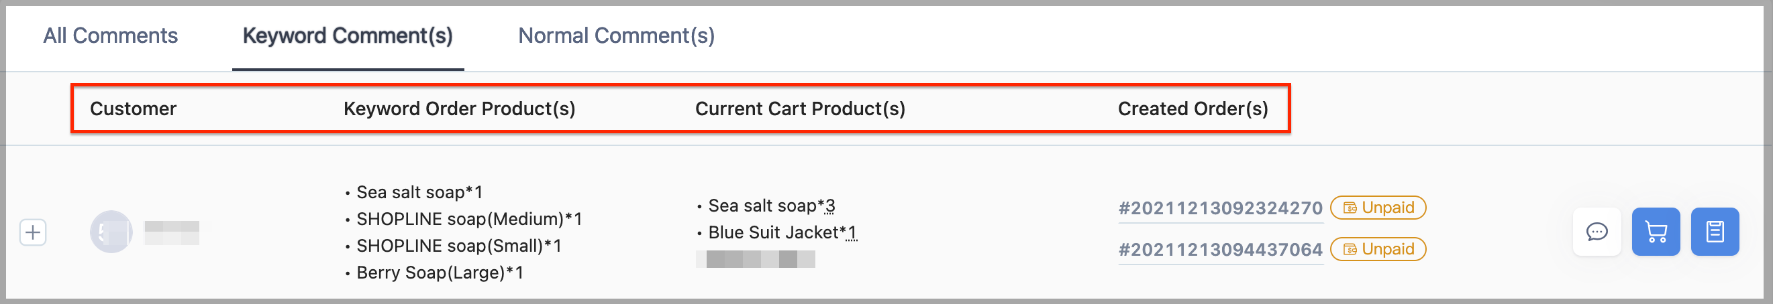Click the Keyword Order Product(s) column header
Viewport: 1773px width, 304px height.
pyautogui.click(x=459, y=108)
